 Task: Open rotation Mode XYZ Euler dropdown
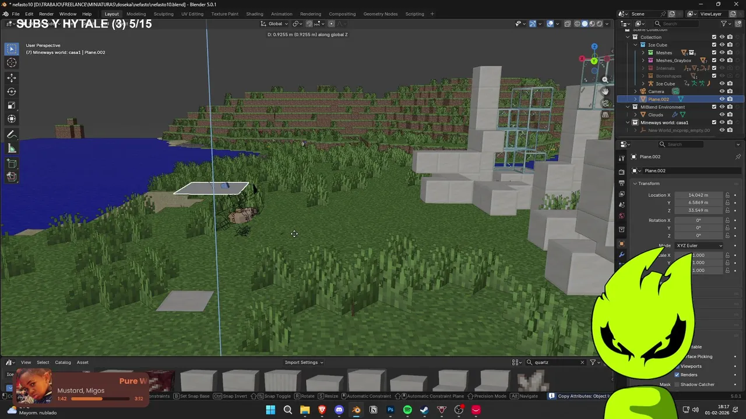(699, 246)
